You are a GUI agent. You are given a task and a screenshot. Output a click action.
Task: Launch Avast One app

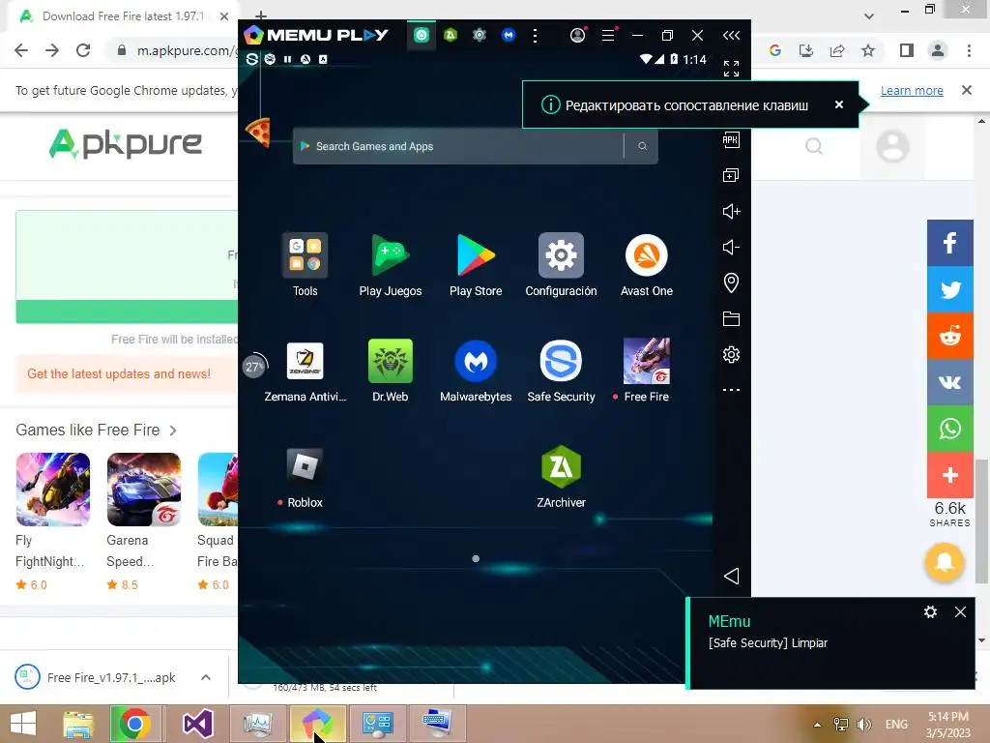646,255
